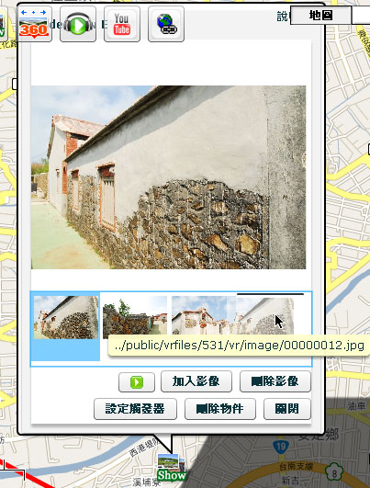Open the YouTube video icon
Viewport: 370px width, 488px height.
[122, 24]
